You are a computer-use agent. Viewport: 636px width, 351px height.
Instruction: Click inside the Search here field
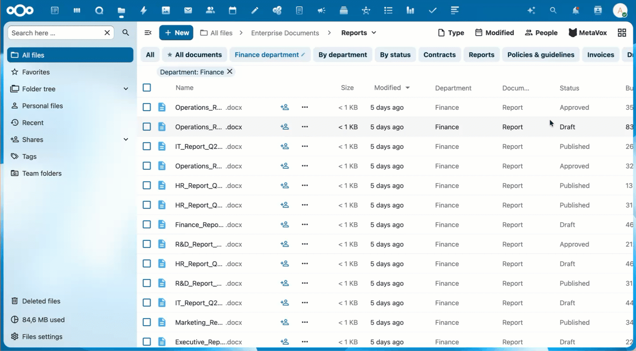(x=58, y=32)
